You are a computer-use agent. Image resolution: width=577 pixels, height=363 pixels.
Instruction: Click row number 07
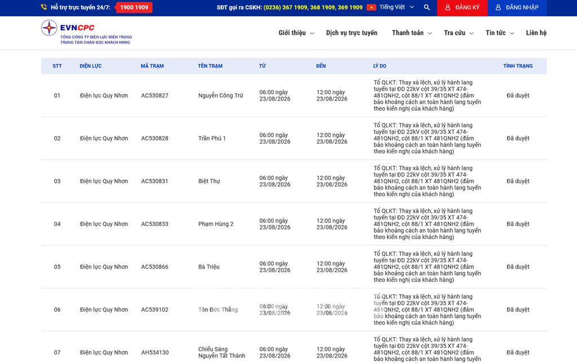click(x=57, y=352)
